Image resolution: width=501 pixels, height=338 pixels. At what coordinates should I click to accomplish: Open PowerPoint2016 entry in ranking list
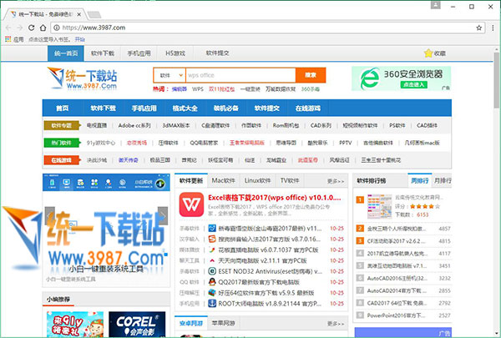point(396,315)
